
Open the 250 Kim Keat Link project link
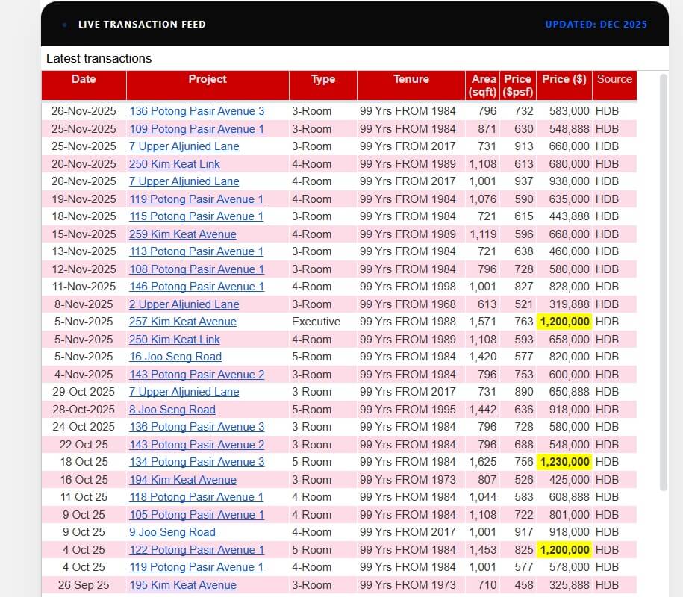click(175, 164)
